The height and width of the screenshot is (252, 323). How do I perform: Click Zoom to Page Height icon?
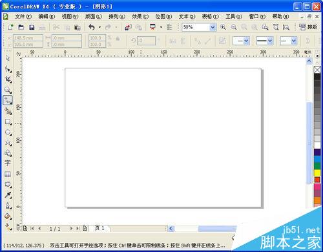pos(286,27)
